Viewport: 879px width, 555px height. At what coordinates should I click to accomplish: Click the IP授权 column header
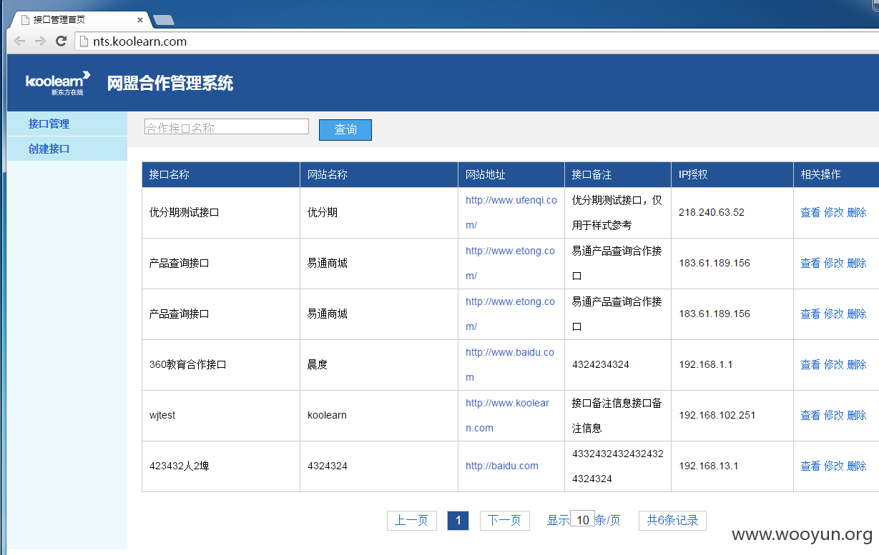click(x=732, y=174)
